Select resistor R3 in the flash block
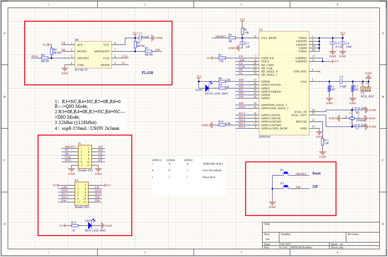Image resolution: width=388 pixels, height=257 pixels. point(135,45)
